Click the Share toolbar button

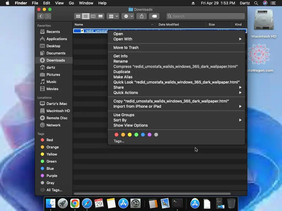[142, 16]
